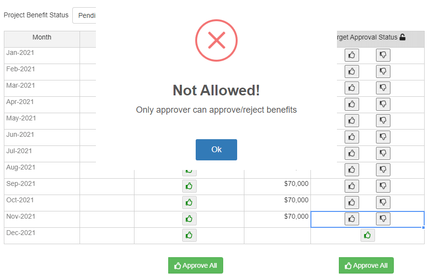Click thumbs-down for Jan-2021 target approval
The width and height of the screenshot is (429, 275).
pyautogui.click(x=383, y=55)
